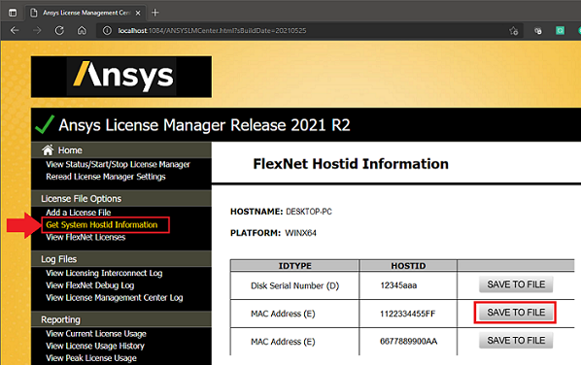Save MAC Address 6677889900AA to file
Image resolution: width=581 pixels, height=365 pixels.
[516, 340]
